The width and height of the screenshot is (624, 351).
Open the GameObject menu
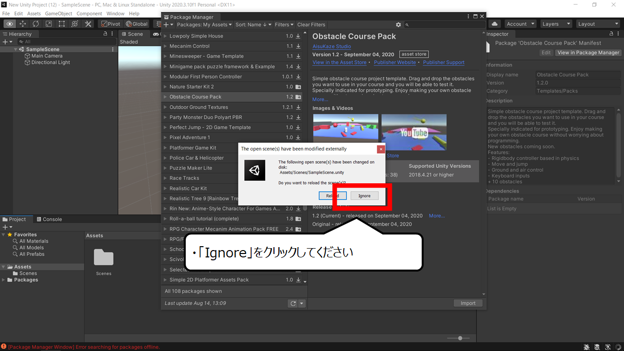(58, 14)
